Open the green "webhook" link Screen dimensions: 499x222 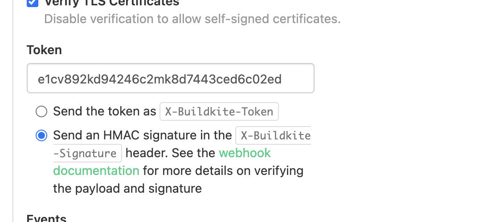(x=245, y=153)
